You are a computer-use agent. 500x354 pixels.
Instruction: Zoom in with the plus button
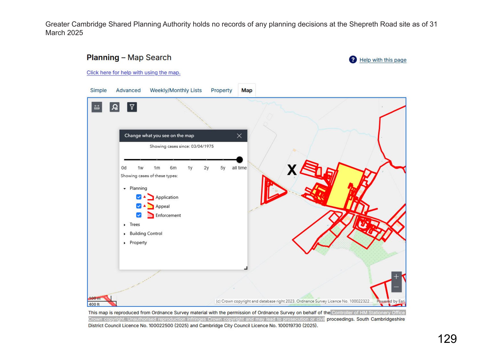(x=396, y=277)
